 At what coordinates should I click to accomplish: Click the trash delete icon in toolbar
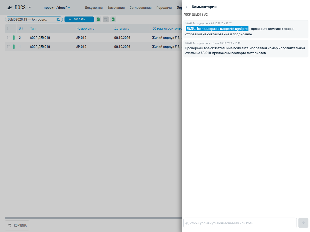[106, 19]
